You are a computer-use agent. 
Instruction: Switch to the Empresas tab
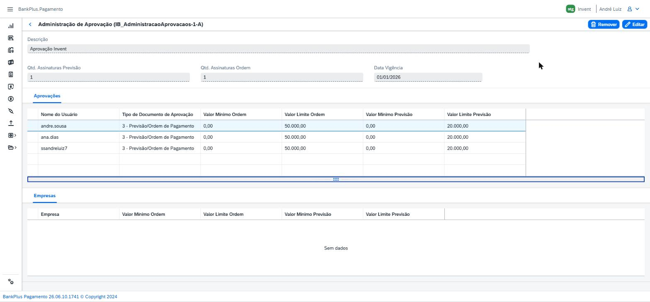tap(45, 196)
